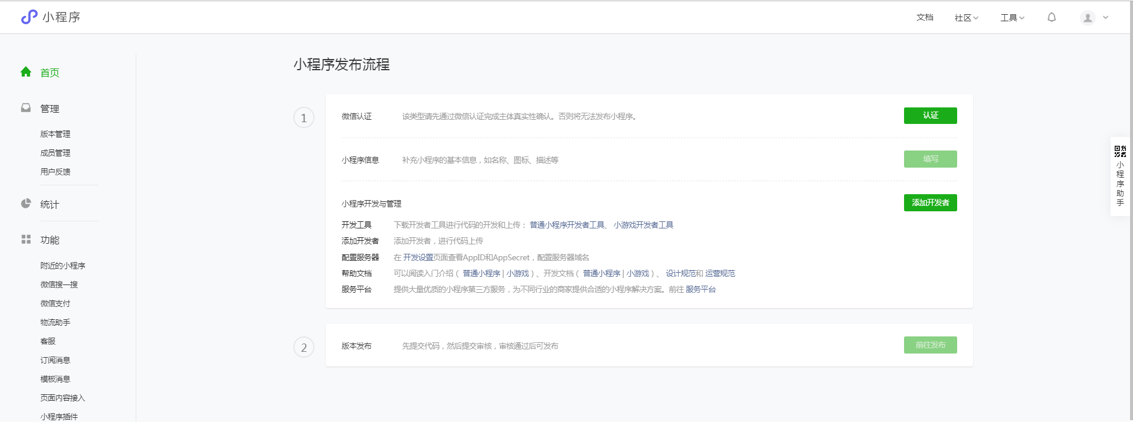The height and width of the screenshot is (422, 1133).
Task: Click the 小程序发布流程 heading
Action: (x=342, y=64)
